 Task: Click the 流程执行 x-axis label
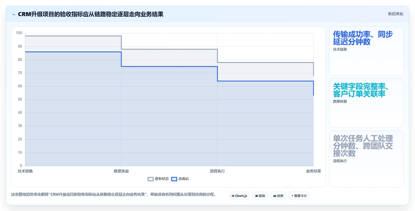217,171
